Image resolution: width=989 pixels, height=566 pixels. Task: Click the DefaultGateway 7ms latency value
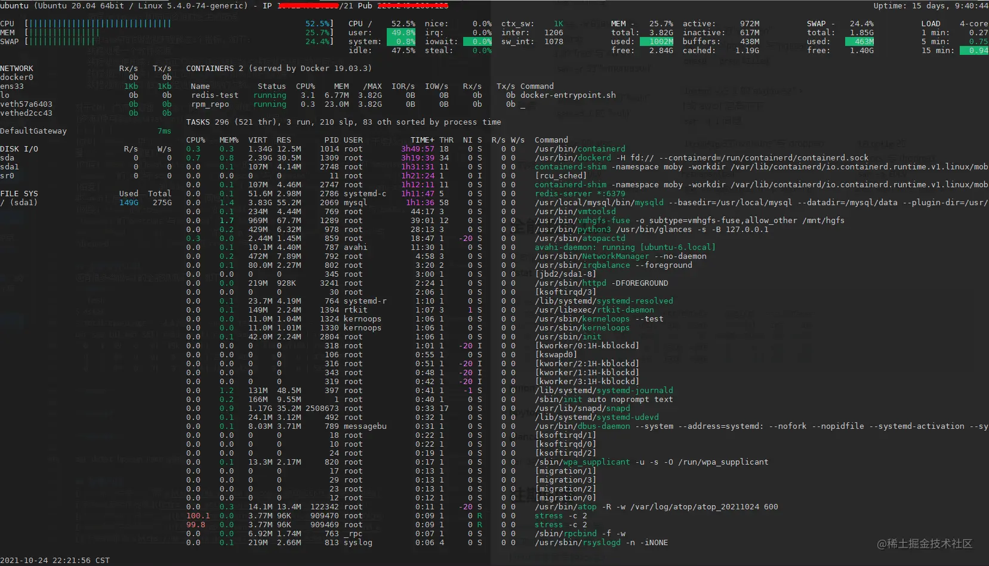click(x=164, y=131)
